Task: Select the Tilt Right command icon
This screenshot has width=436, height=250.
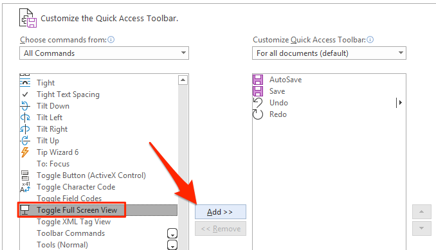Action: (25, 129)
